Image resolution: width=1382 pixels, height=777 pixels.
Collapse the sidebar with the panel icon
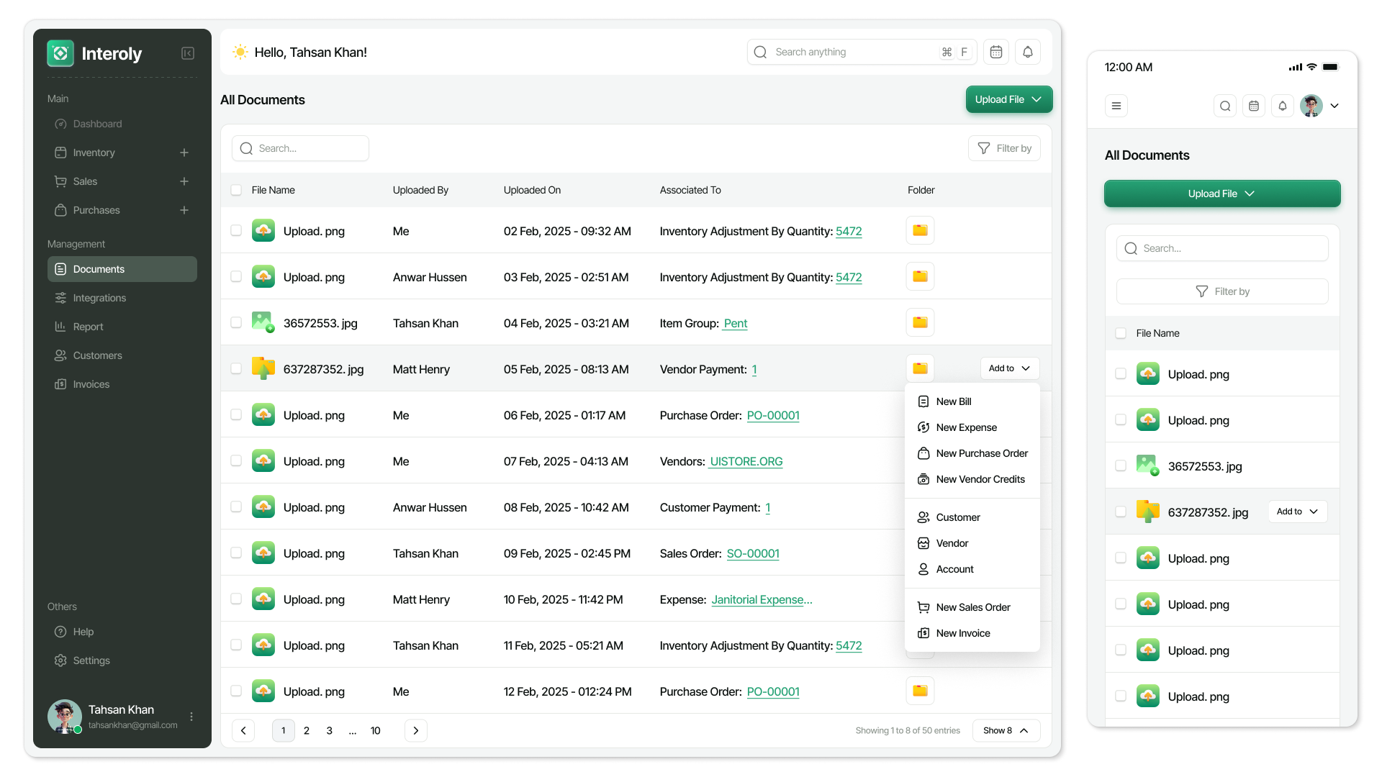(x=188, y=53)
